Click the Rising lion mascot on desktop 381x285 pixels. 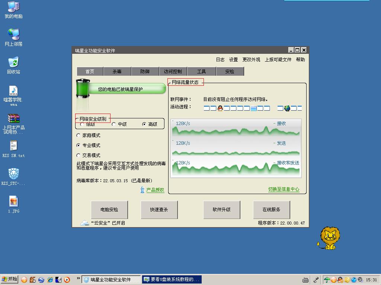click(329, 238)
